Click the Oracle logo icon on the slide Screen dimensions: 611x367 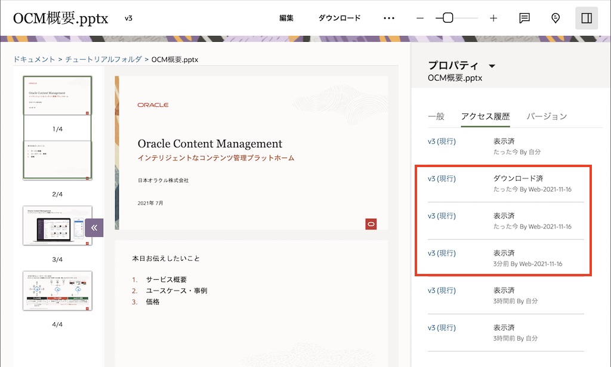(x=152, y=104)
